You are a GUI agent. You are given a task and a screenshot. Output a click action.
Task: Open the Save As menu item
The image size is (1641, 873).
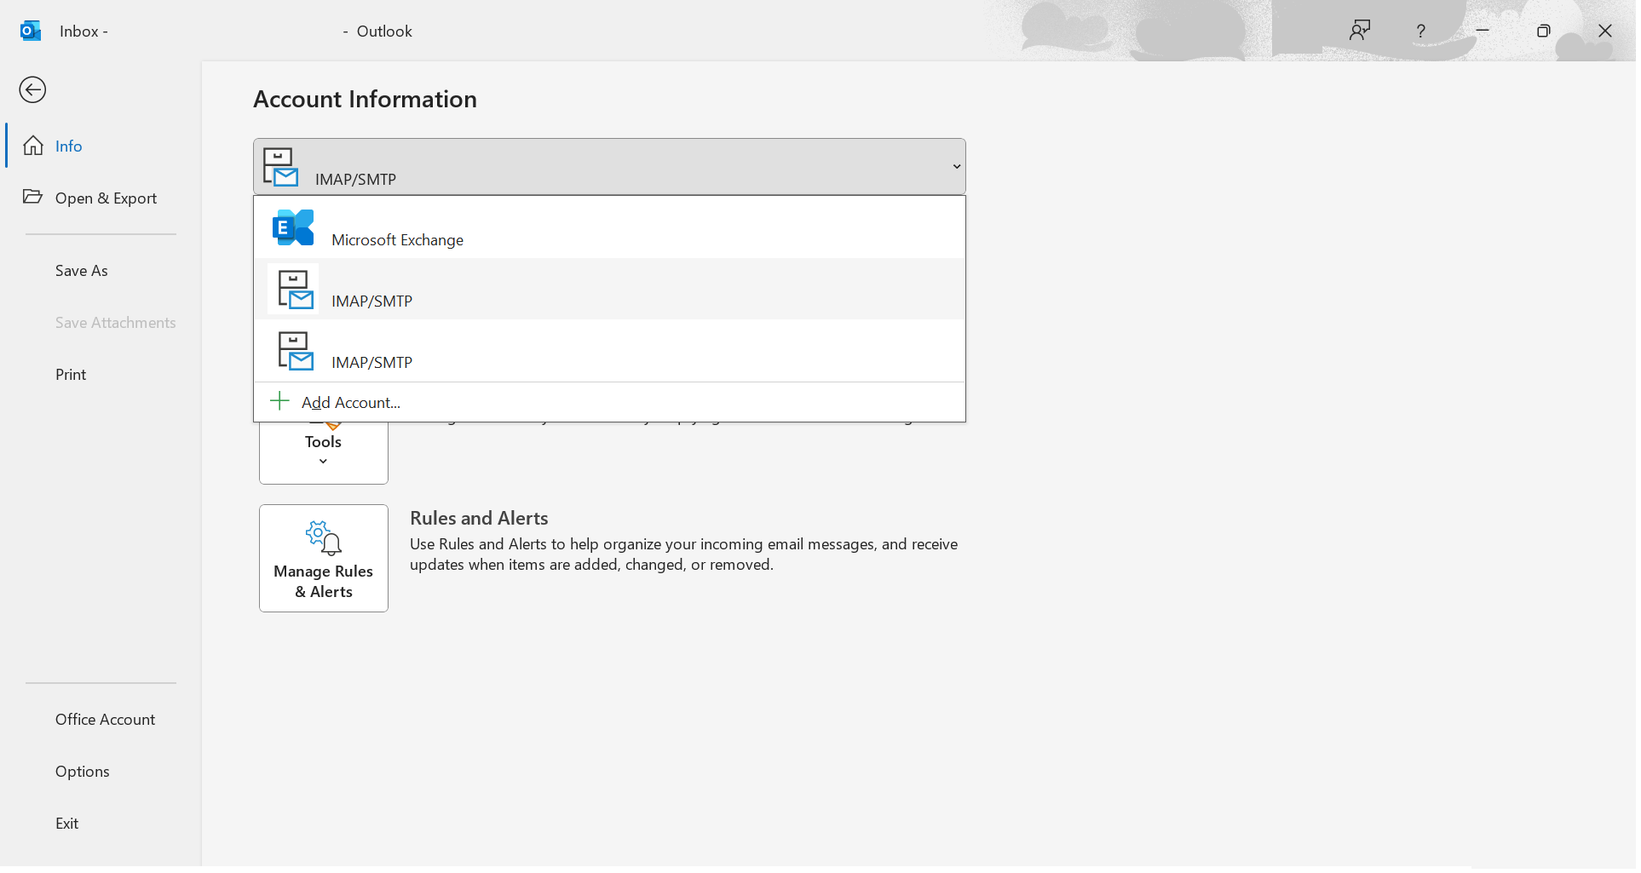coord(82,271)
